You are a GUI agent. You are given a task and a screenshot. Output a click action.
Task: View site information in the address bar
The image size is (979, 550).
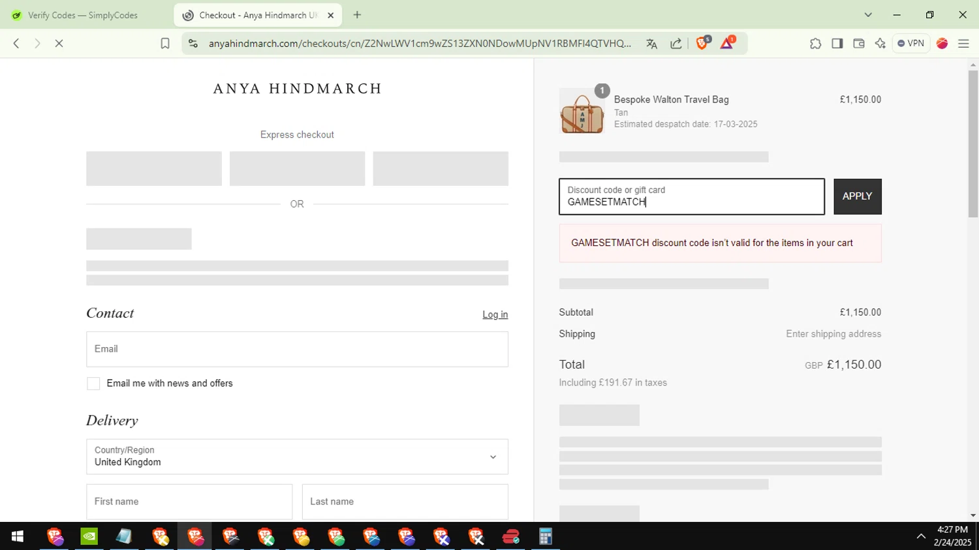pyautogui.click(x=193, y=44)
